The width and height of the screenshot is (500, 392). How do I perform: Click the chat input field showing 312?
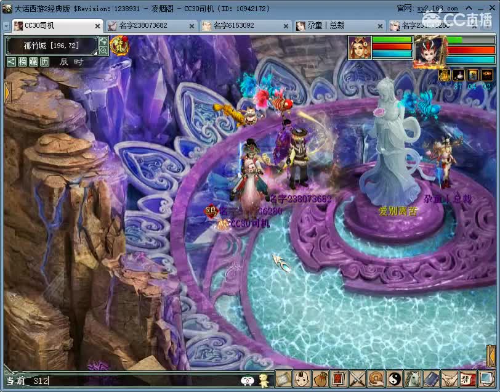tap(134, 380)
